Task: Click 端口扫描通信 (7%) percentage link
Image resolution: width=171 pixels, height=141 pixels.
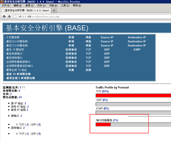Action: click(116, 120)
